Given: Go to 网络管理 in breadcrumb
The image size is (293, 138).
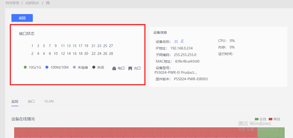Looking at the screenshot, I should click(12, 3).
